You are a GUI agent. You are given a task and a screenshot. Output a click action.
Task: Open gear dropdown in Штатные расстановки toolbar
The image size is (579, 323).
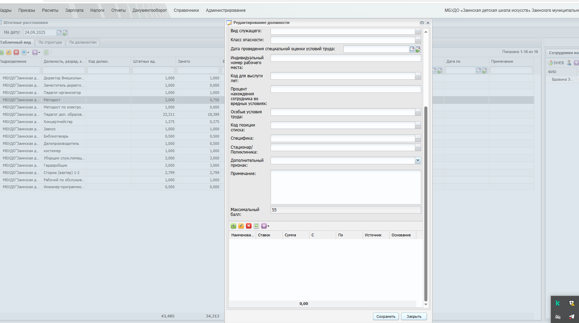[x=36, y=52]
